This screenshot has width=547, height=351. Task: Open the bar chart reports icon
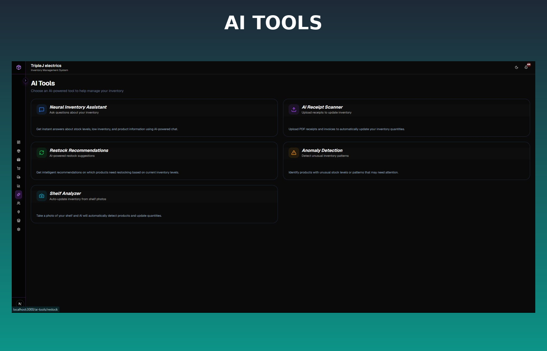(x=18, y=186)
